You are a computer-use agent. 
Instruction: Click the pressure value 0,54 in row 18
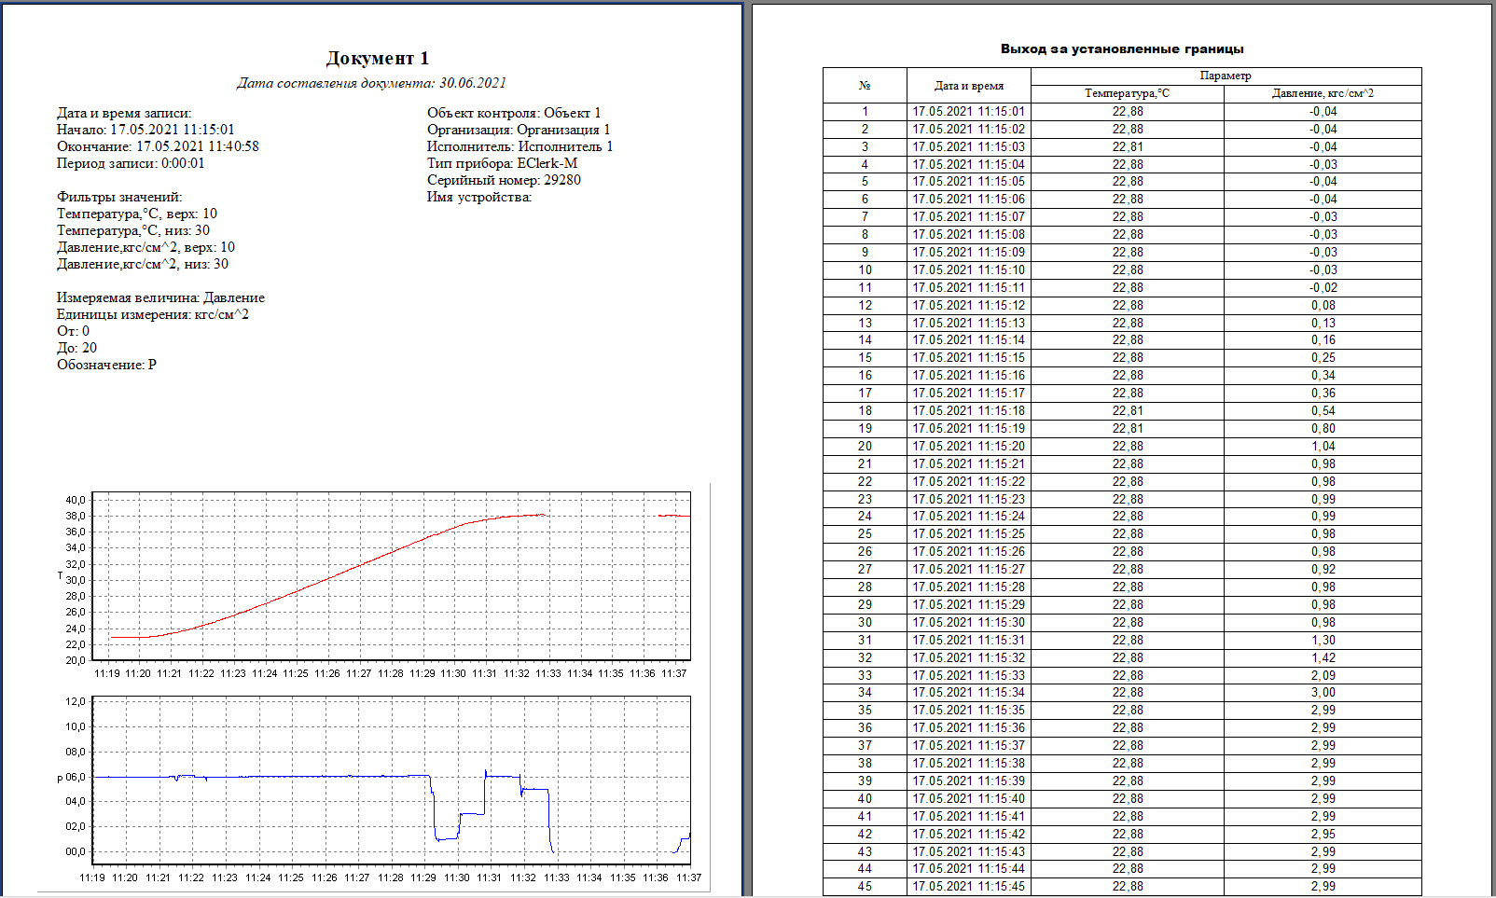(x=1323, y=411)
